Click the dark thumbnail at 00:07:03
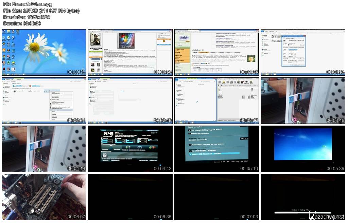 216,197
